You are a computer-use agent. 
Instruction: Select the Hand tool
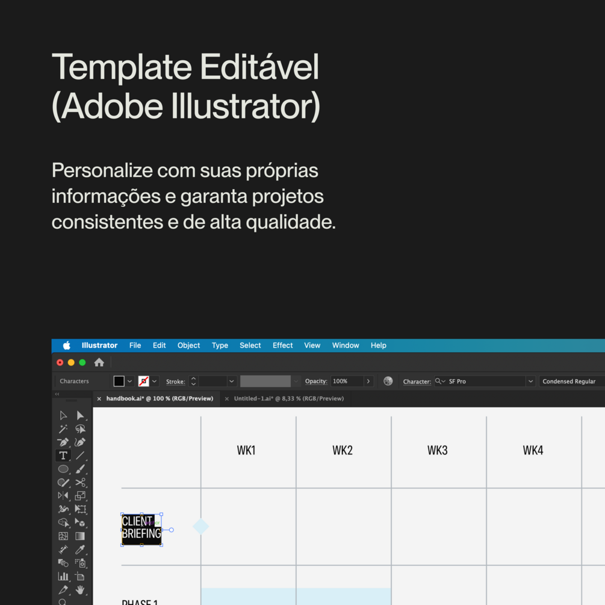pyautogui.click(x=80, y=590)
